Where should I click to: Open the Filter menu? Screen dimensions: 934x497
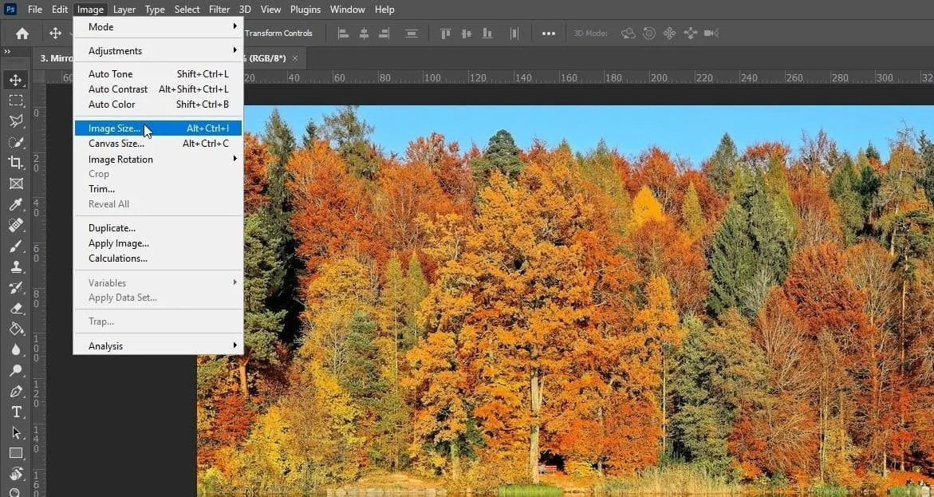click(x=219, y=9)
